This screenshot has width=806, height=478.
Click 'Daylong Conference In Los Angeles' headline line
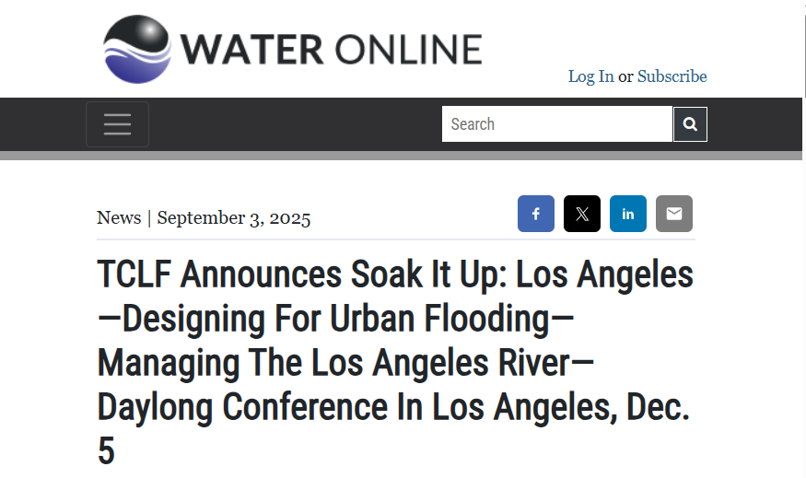[356, 407]
